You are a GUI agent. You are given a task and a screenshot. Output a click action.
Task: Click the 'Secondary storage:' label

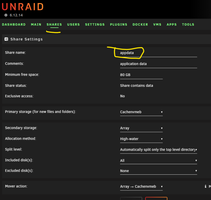21,128
